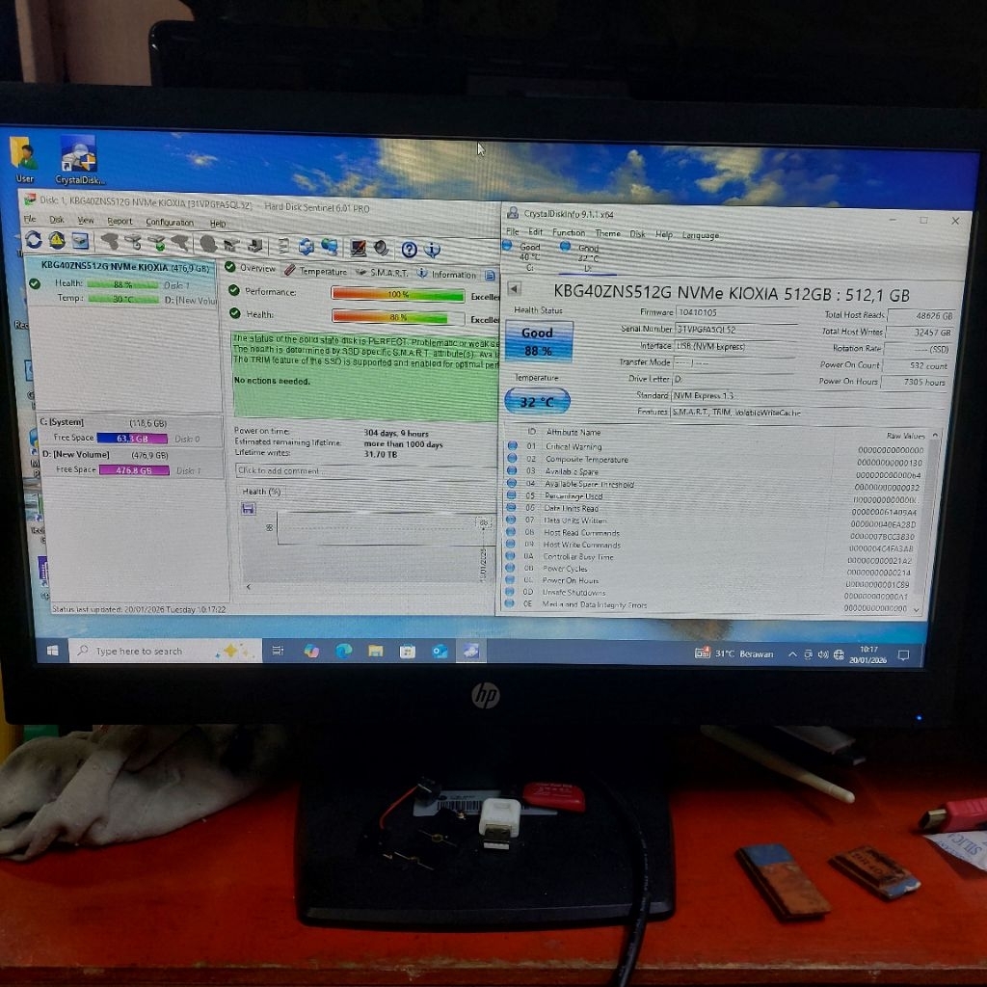Open the blue info bubble toolbar icon
The height and width of the screenshot is (987, 987).
click(x=433, y=250)
